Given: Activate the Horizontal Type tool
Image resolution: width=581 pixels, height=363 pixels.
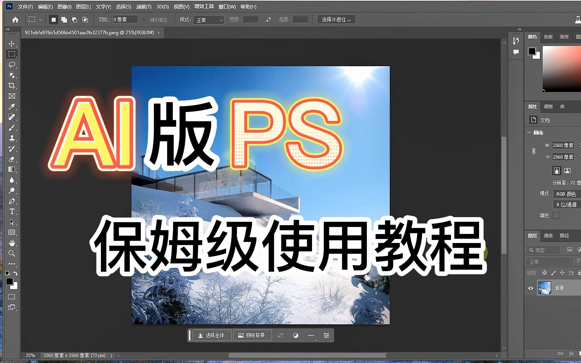Looking at the screenshot, I should (x=12, y=211).
